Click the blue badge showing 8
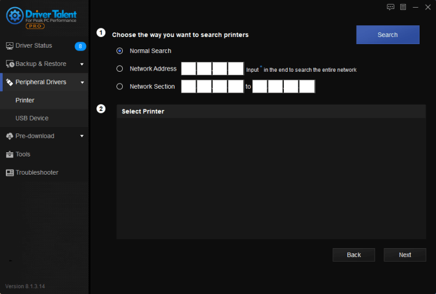Viewport: 436px width, 294px height. click(x=81, y=46)
